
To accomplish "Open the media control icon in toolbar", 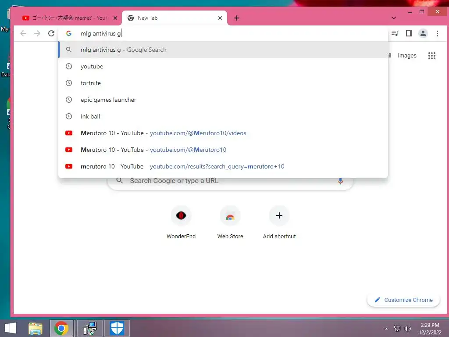I will 395,33.
